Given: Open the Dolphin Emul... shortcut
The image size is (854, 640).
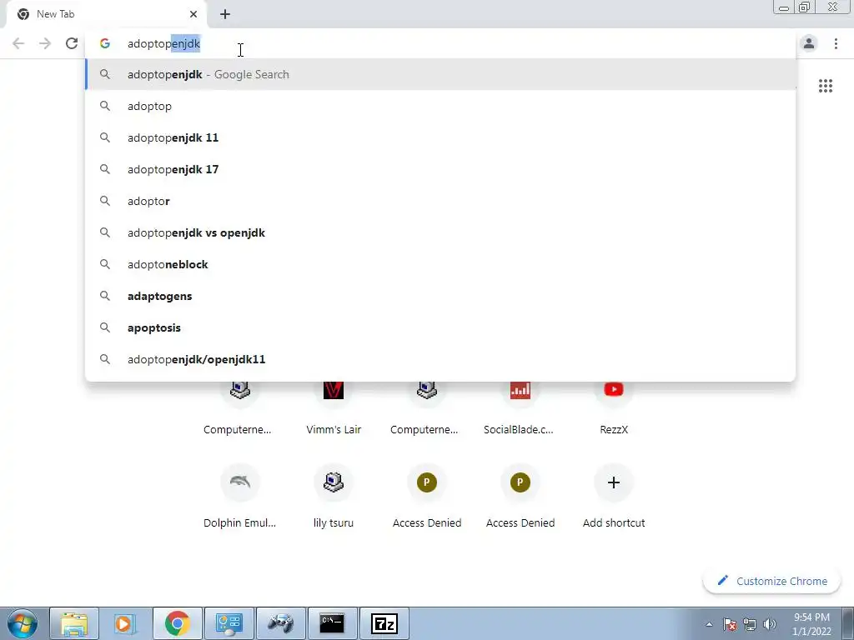Looking at the screenshot, I should pyautogui.click(x=239, y=495).
